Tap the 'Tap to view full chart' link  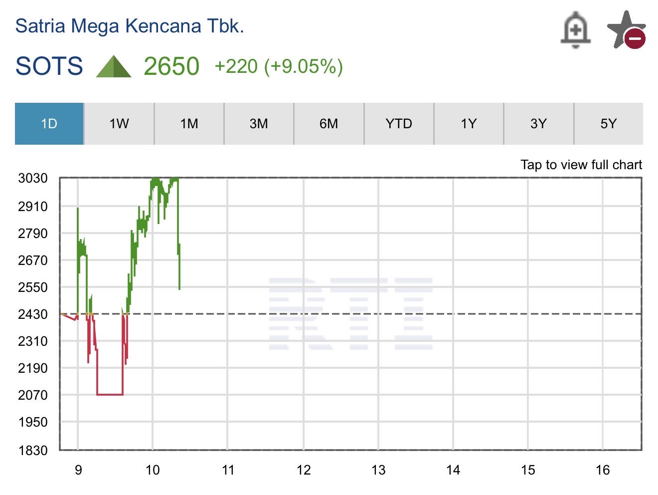581,165
